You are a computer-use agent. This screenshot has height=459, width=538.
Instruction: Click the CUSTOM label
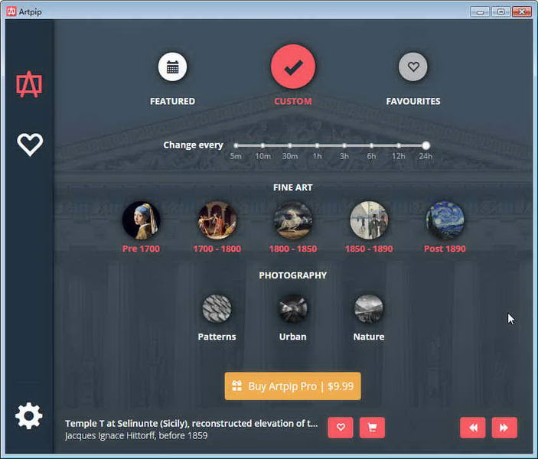coord(293,101)
